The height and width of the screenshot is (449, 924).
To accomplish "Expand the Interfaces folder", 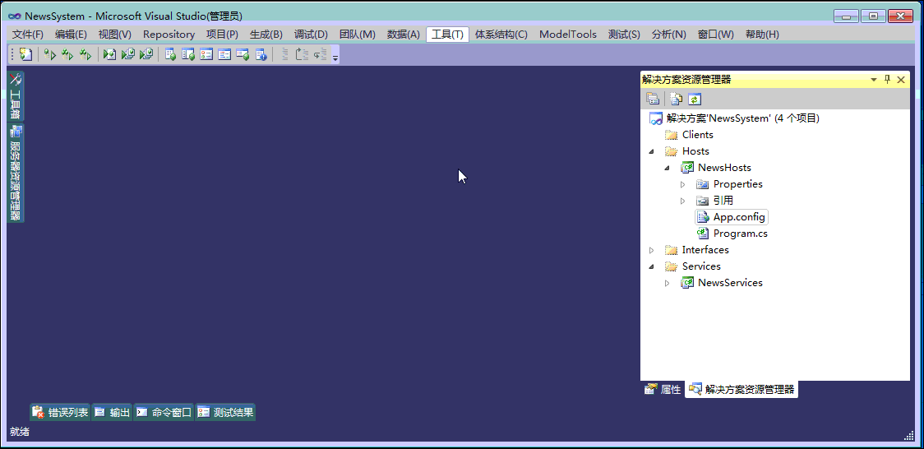I will point(652,250).
